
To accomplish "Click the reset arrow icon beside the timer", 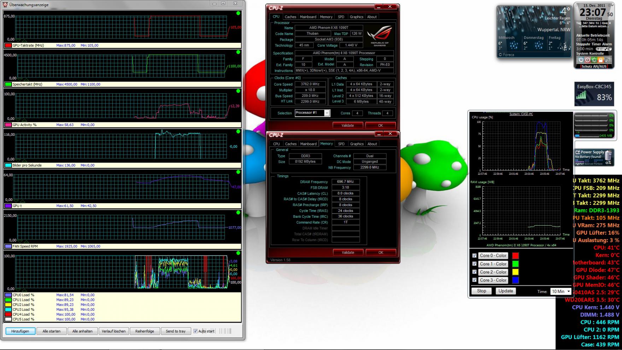I will pyautogui.click(x=609, y=49).
